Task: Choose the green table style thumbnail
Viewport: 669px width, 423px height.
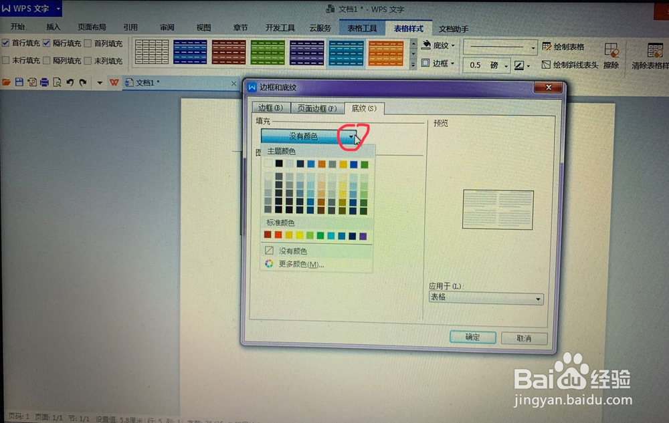Action: (268, 52)
